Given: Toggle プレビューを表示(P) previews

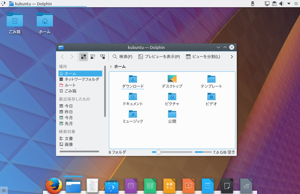Looking at the screenshot, I should click(159, 57).
